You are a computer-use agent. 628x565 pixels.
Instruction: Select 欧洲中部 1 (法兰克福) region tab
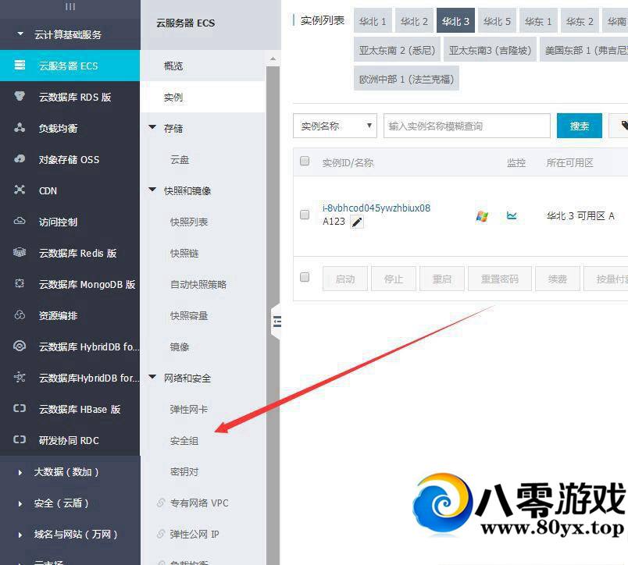pos(406,79)
